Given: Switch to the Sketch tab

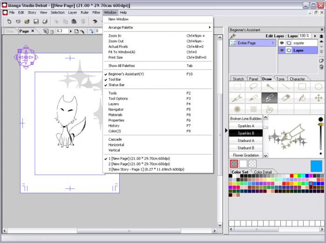Looking at the screenshot, I should click(238, 79).
